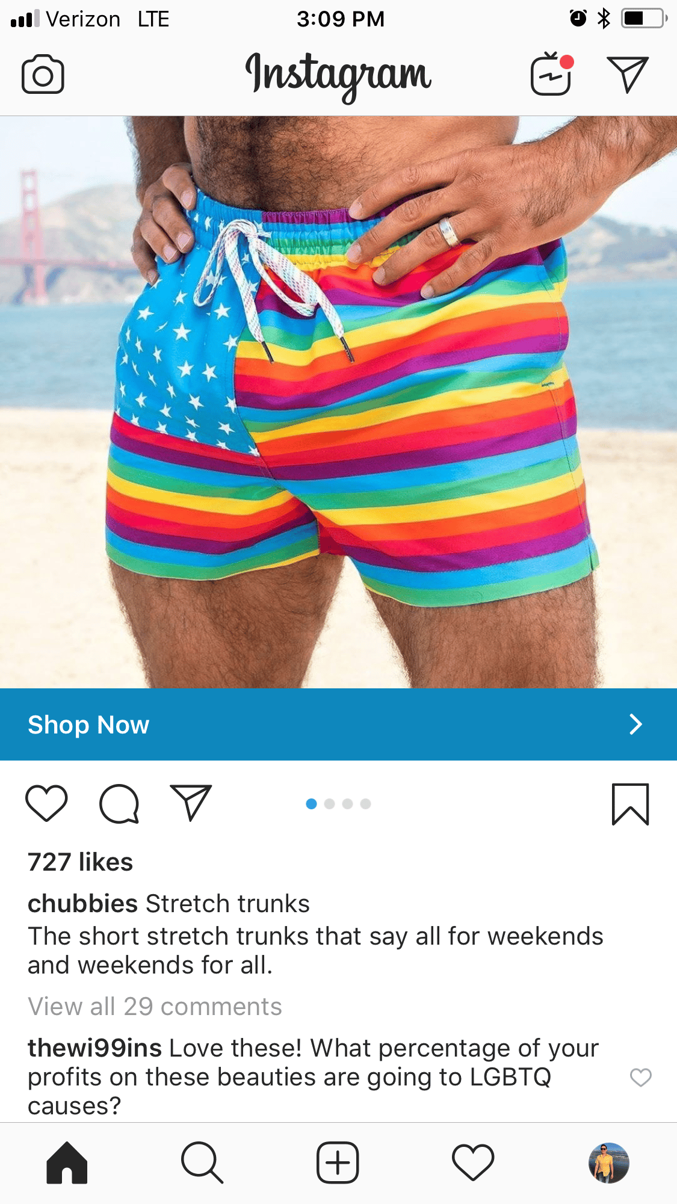The height and width of the screenshot is (1204, 677).
Task: Open the Search tab magnifier
Action: 202,1162
